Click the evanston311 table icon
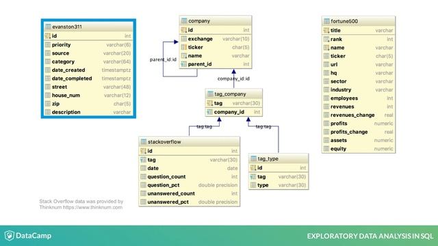Viewport: 438px width, 246px height. 48,27
